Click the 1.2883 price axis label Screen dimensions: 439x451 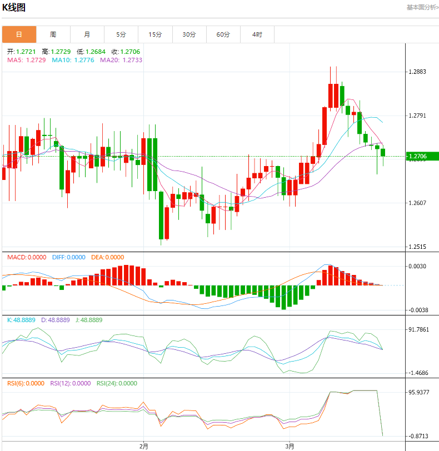[417, 72]
